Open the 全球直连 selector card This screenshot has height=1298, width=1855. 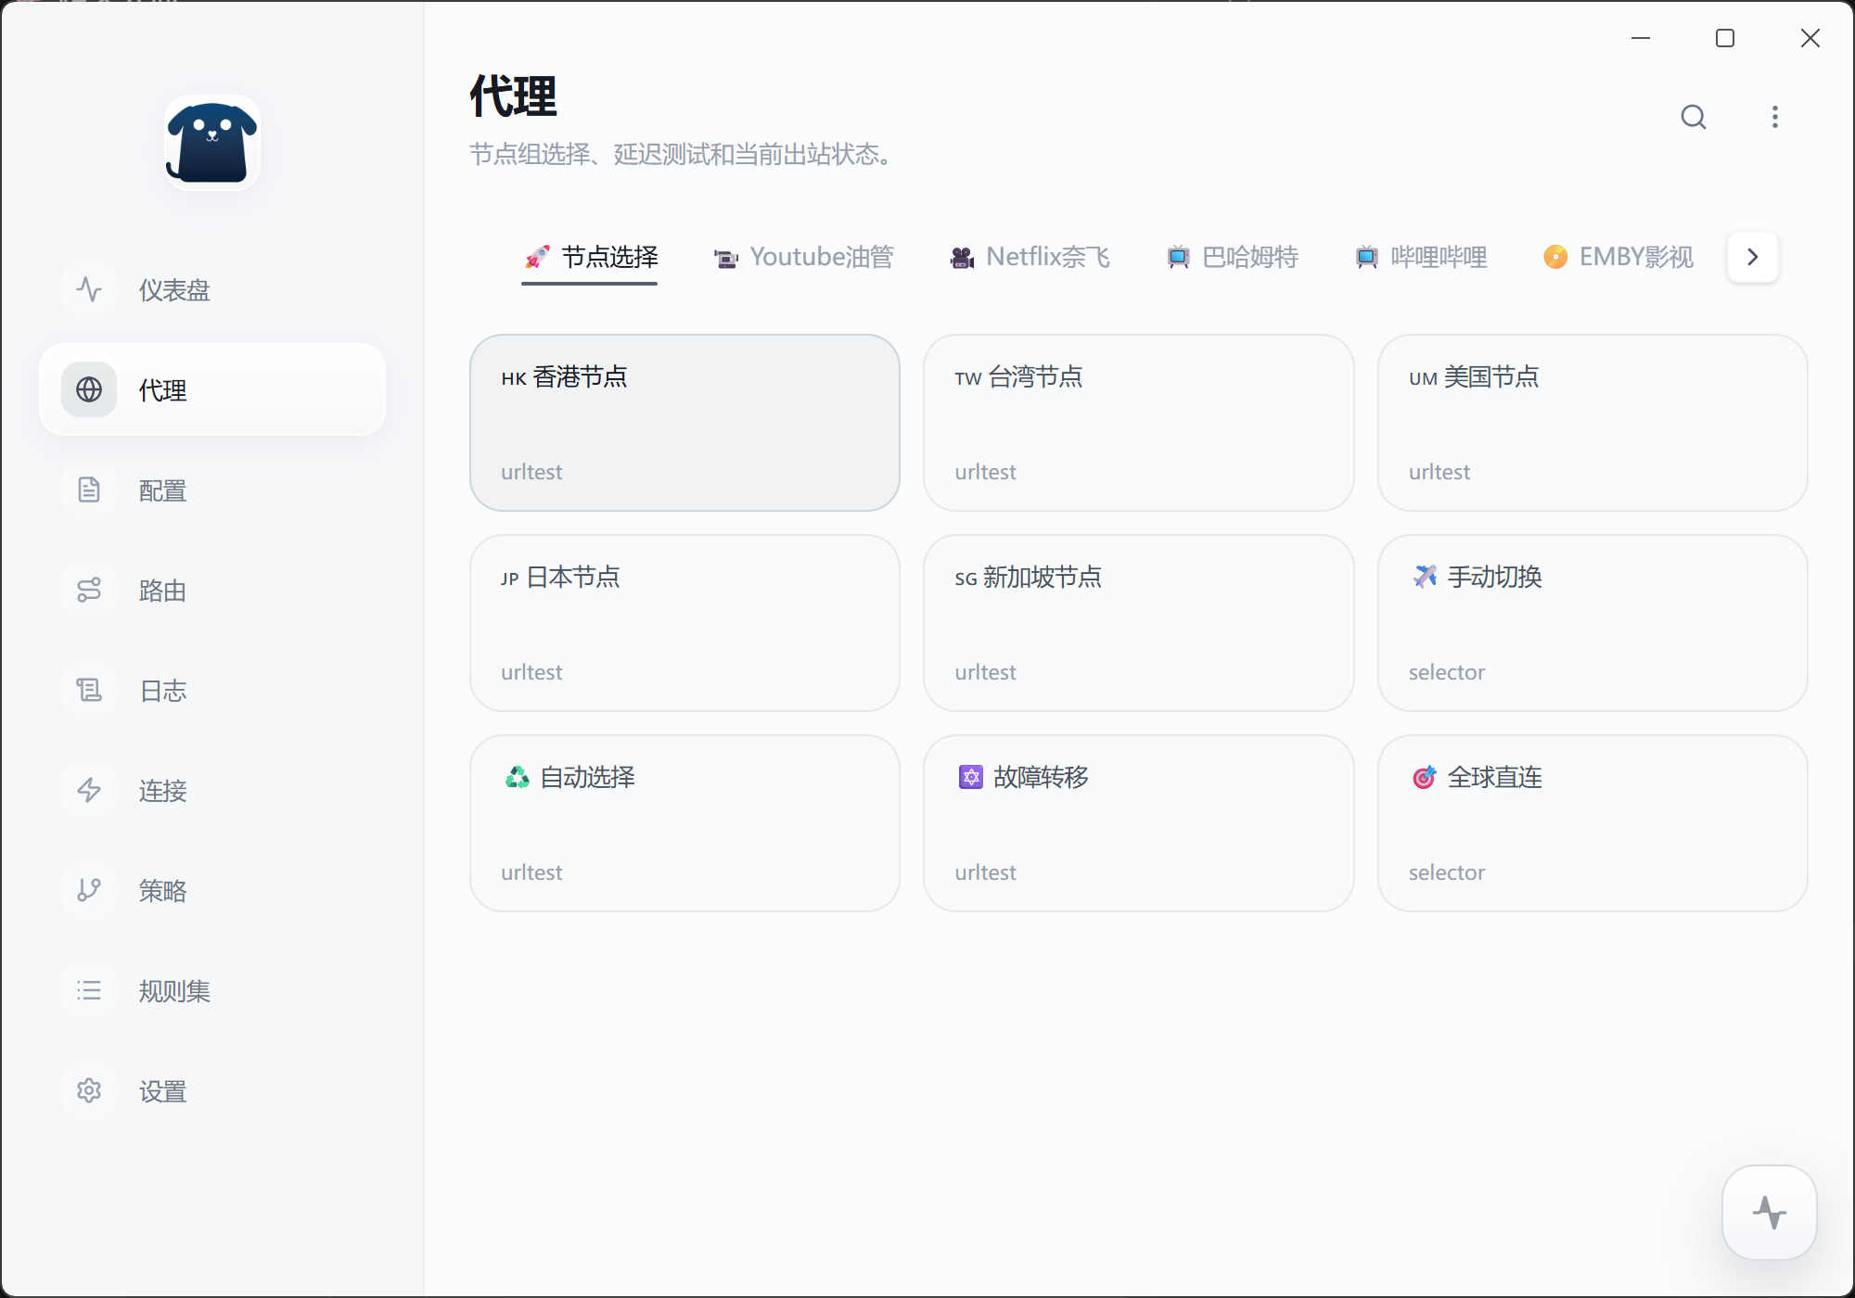tap(1592, 823)
